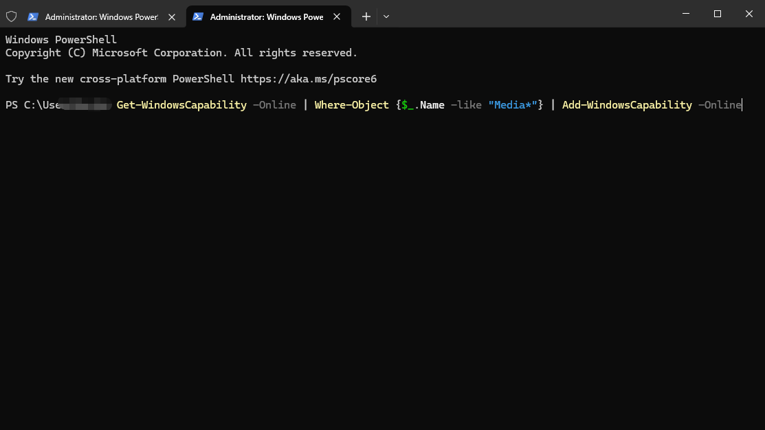Place cursor at end of command after final -Online
765x430 pixels.
point(742,105)
